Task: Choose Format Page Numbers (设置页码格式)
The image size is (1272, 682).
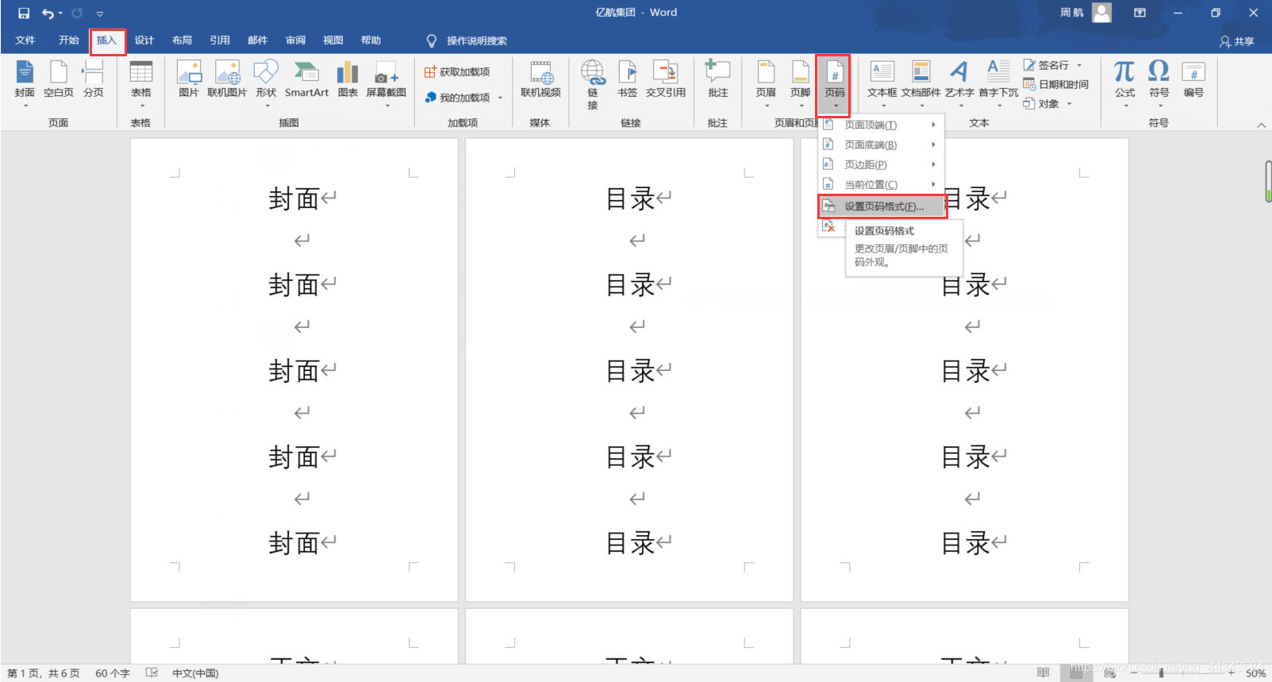Action: point(882,206)
